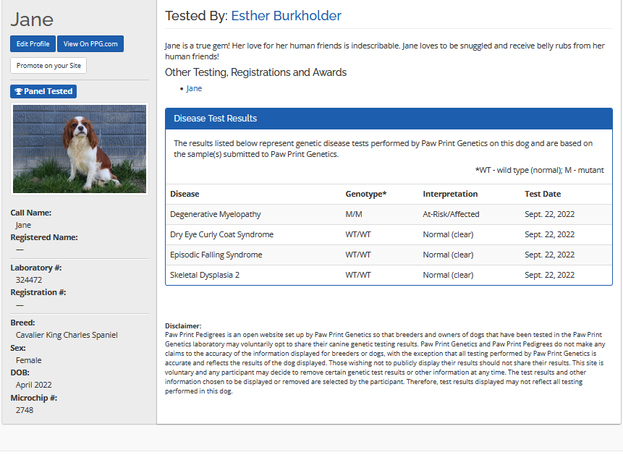Click the trophy icon in Panel Tested badge
This screenshot has height=473, width=623.
coord(19,92)
